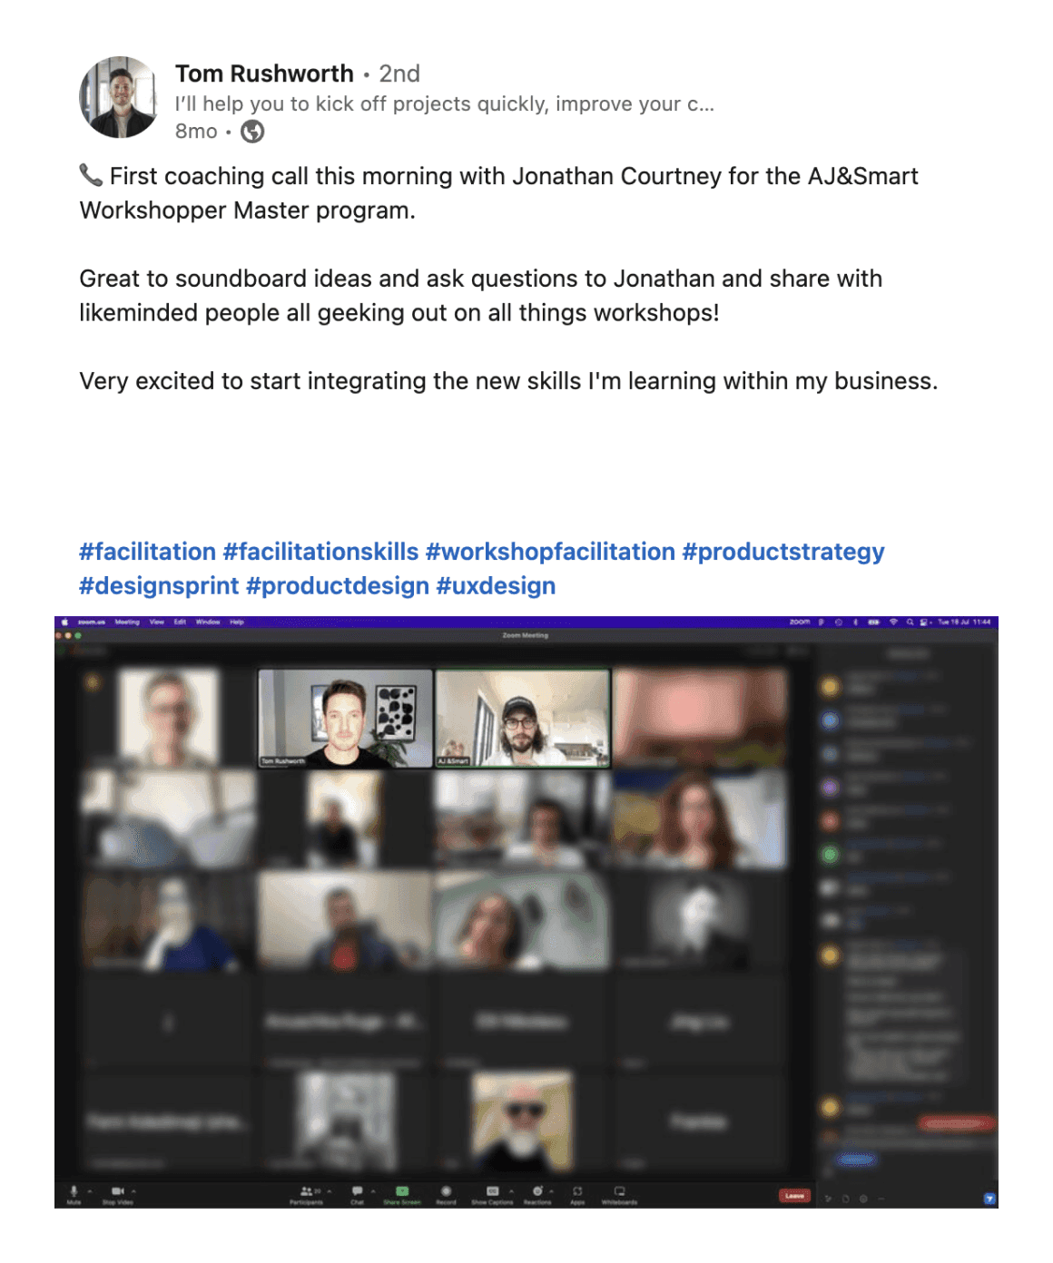Expand the arrow beside Participants
1053x1263 pixels.
[329, 1190]
